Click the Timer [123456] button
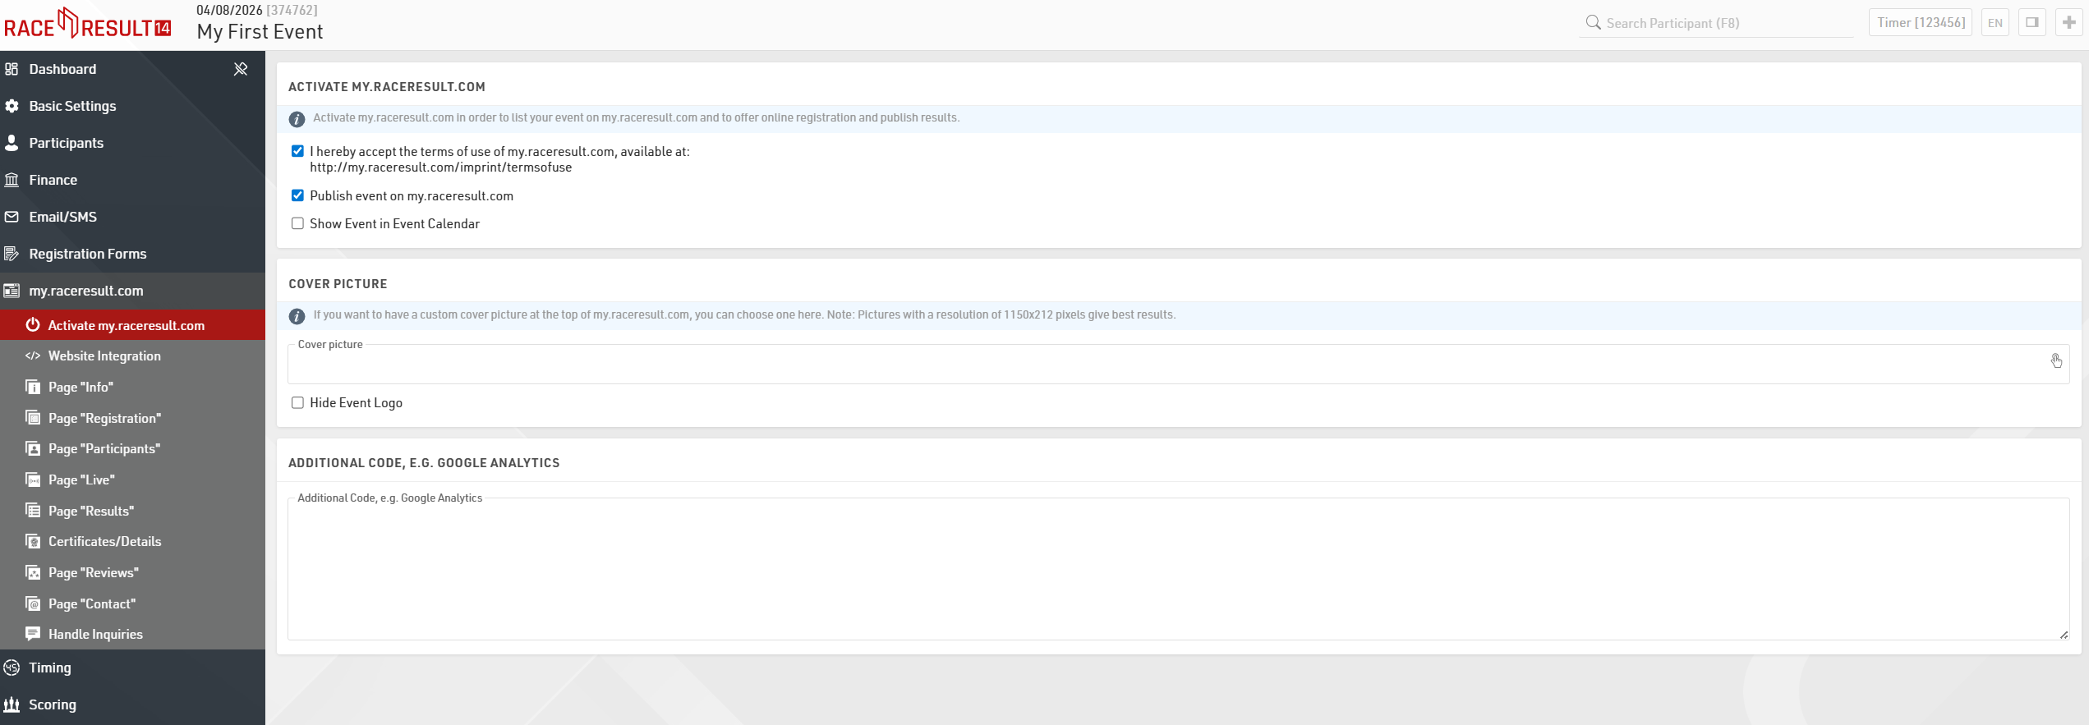The height and width of the screenshot is (725, 2089). pos(1920,23)
